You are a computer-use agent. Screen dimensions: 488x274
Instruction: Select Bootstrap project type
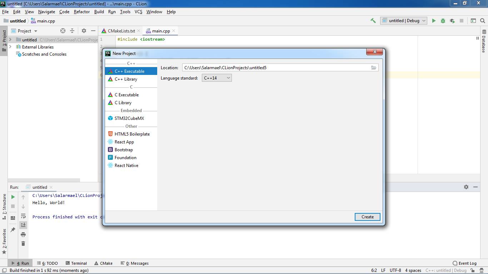(x=131, y=150)
